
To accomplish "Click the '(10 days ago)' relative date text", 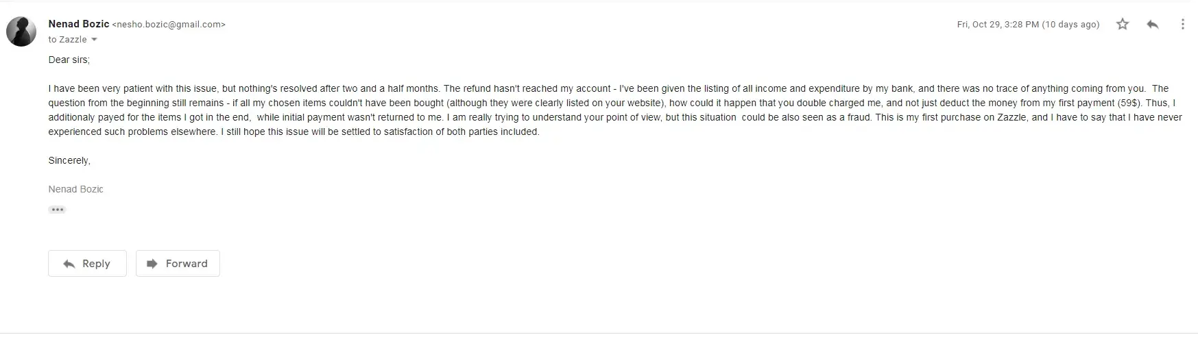I will tap(1070, 25).
